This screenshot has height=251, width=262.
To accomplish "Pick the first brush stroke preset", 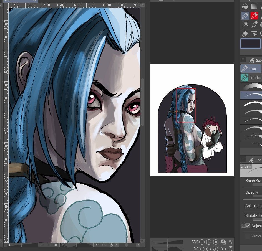I will click(x=251, y=87).
